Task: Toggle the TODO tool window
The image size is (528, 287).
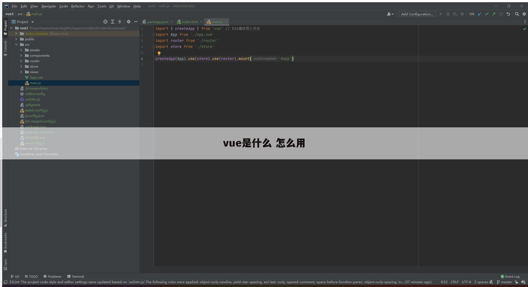Action: click(x=31, y=276)
